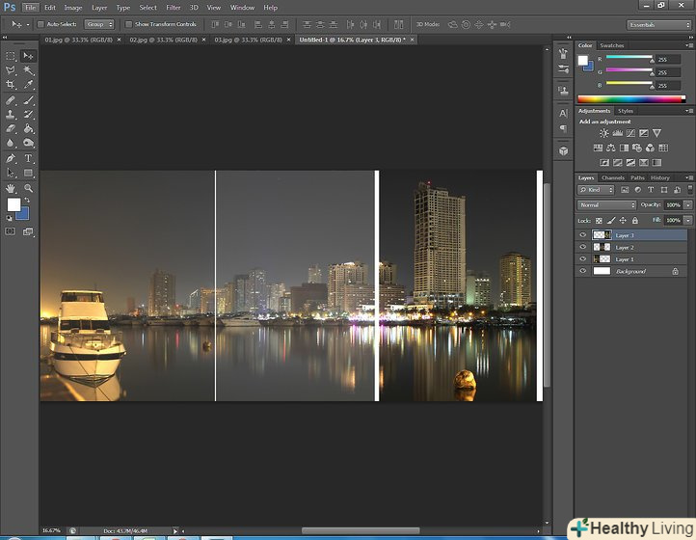Open the Filter menu
This screenshot has width=696, height=540.
pos(173,8)
